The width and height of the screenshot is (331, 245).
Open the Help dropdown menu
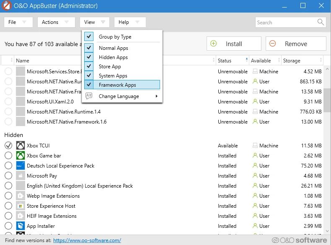130,22
